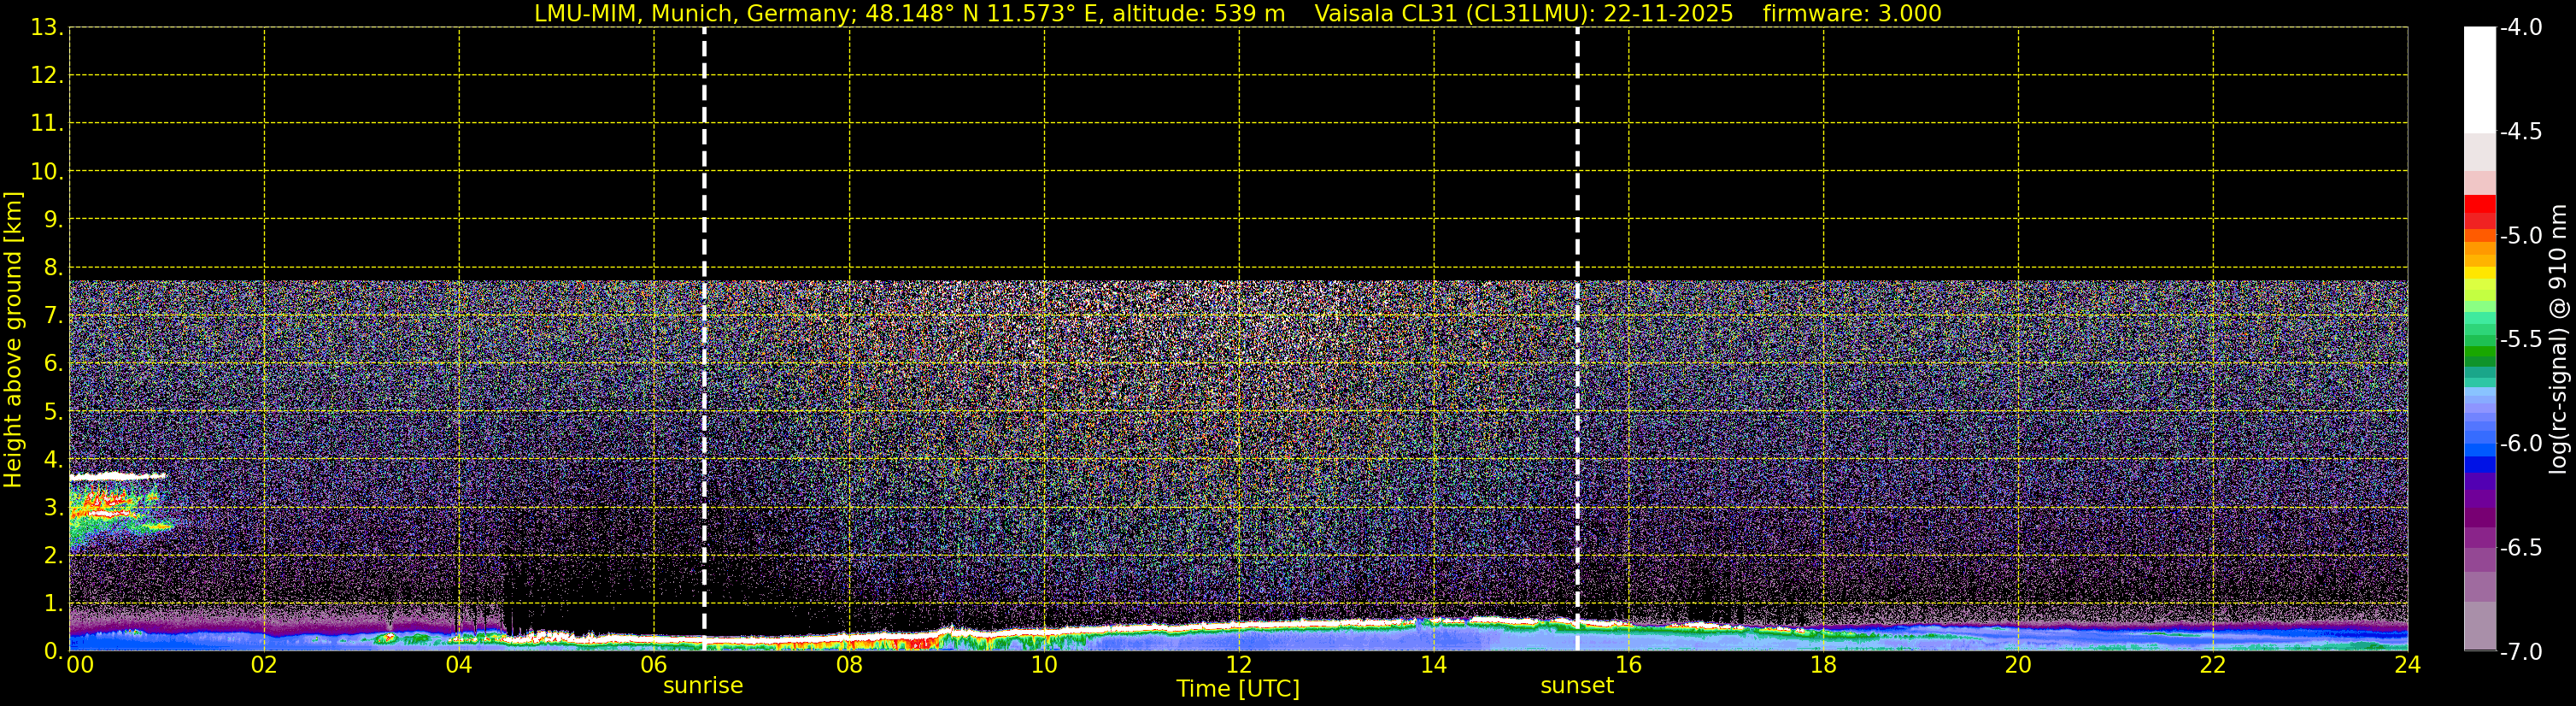Select the 'sunrise' label below the axis
This screenshot has width=2576, height=706.
click(703, 686)
